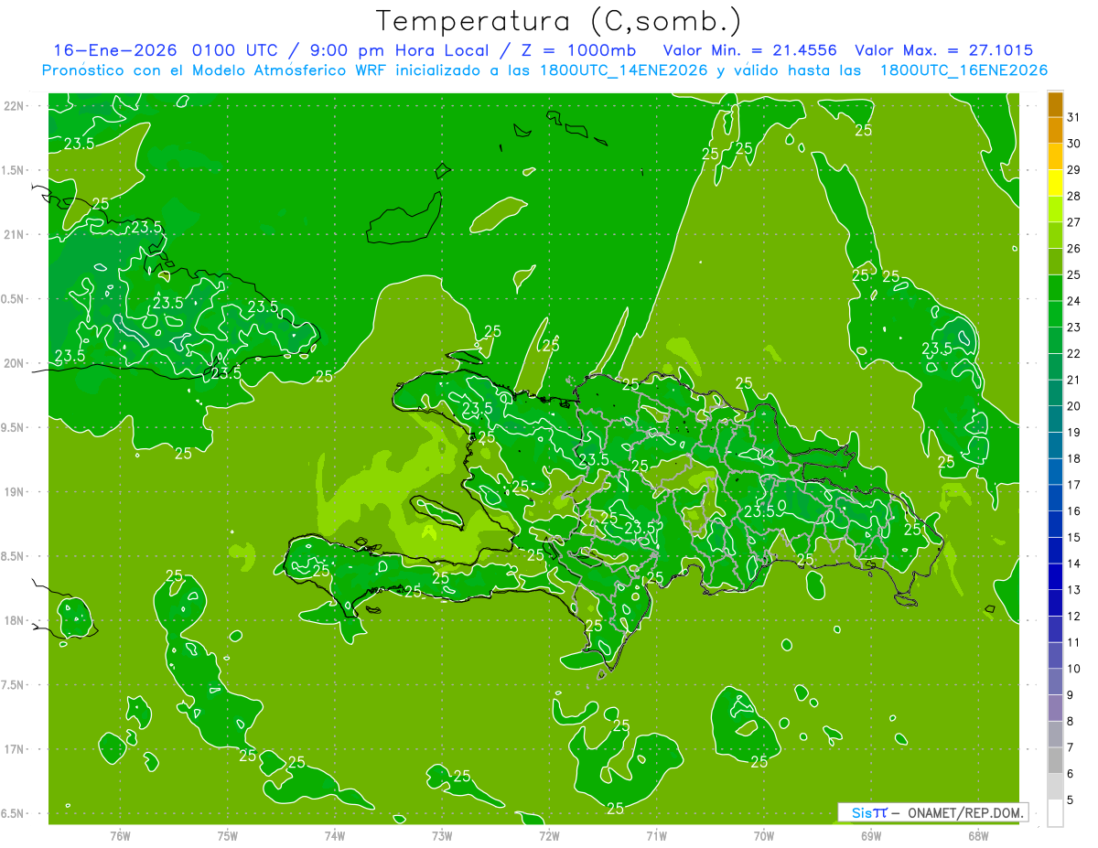Click the '69W' longitude axis label
Viewport: 1098px width, 848px height.
[871, 835]
